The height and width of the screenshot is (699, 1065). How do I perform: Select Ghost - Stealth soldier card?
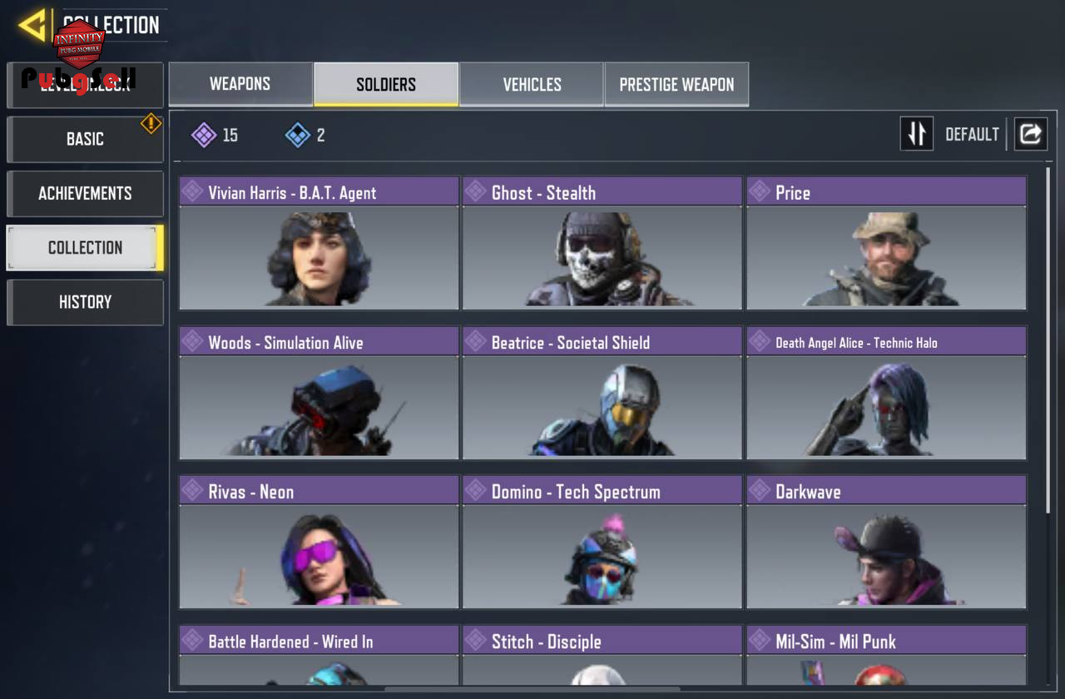pos(602,243)
